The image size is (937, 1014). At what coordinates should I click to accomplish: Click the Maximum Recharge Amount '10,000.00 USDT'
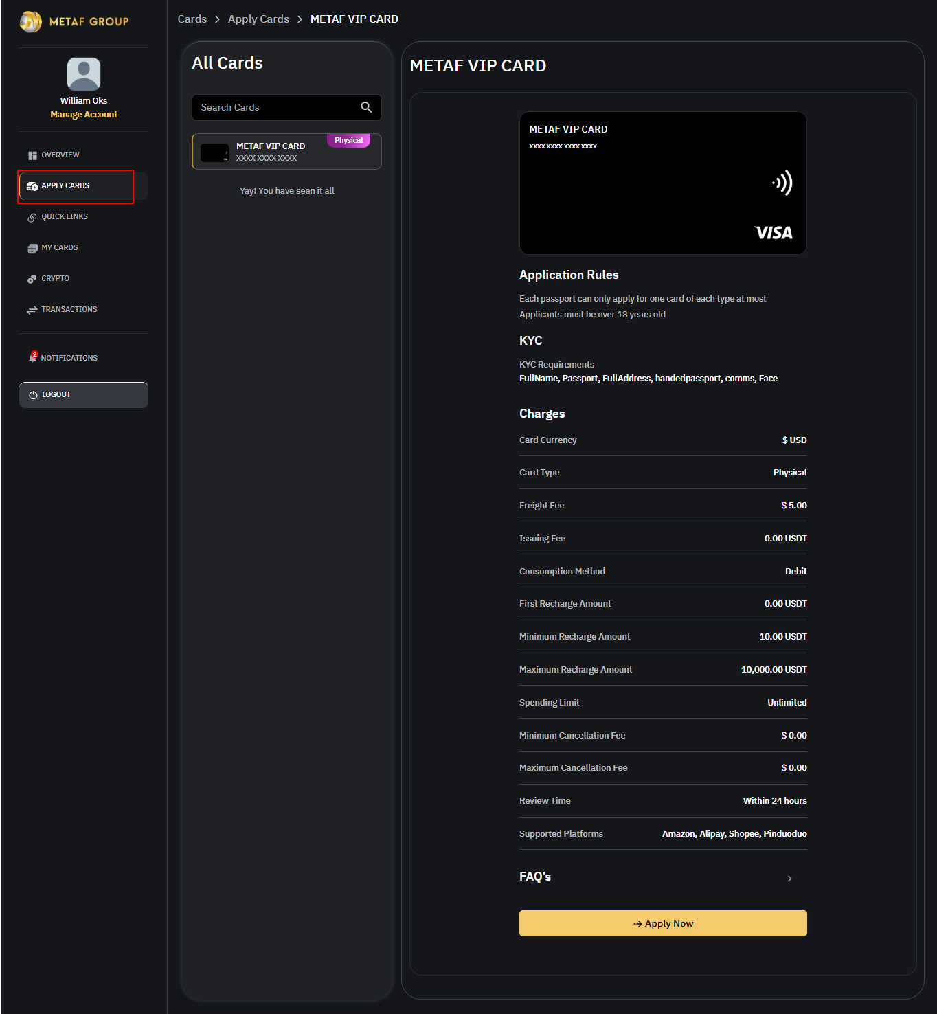(774, 670)
